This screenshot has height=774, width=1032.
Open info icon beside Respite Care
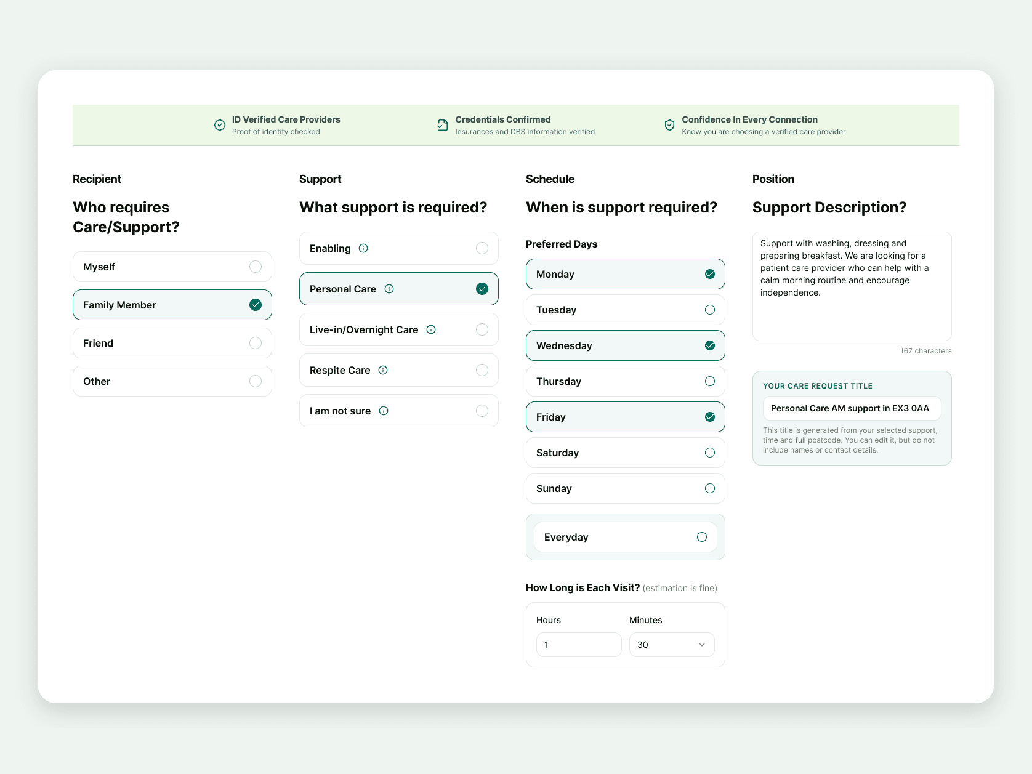point(383,370)
